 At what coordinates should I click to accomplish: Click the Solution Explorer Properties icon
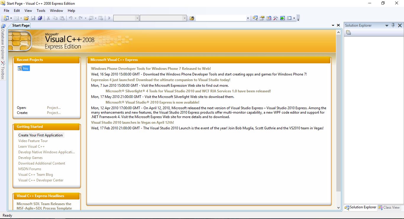point(348,33)
